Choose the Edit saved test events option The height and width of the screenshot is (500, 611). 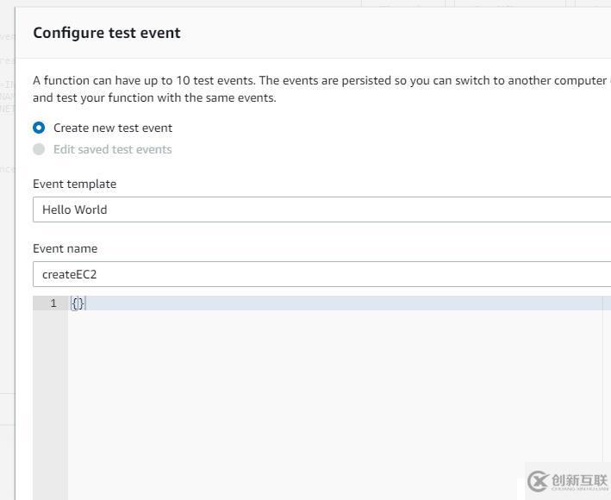pos(39,149)
